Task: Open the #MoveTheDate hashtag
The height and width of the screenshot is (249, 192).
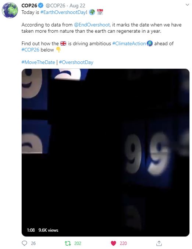Action: click(38, 62)
